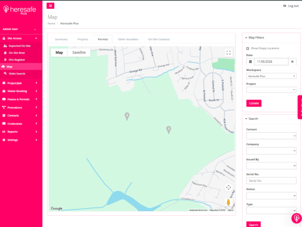Select the Map view button
Image resolution: width=302 pixels, height=227 pixels.
[59, 52]
